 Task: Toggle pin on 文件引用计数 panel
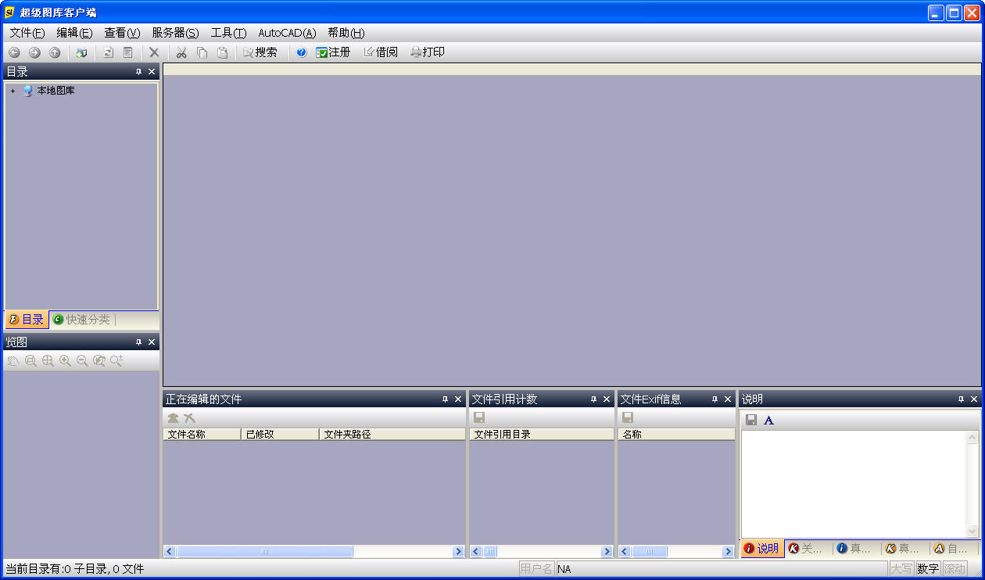593,399
